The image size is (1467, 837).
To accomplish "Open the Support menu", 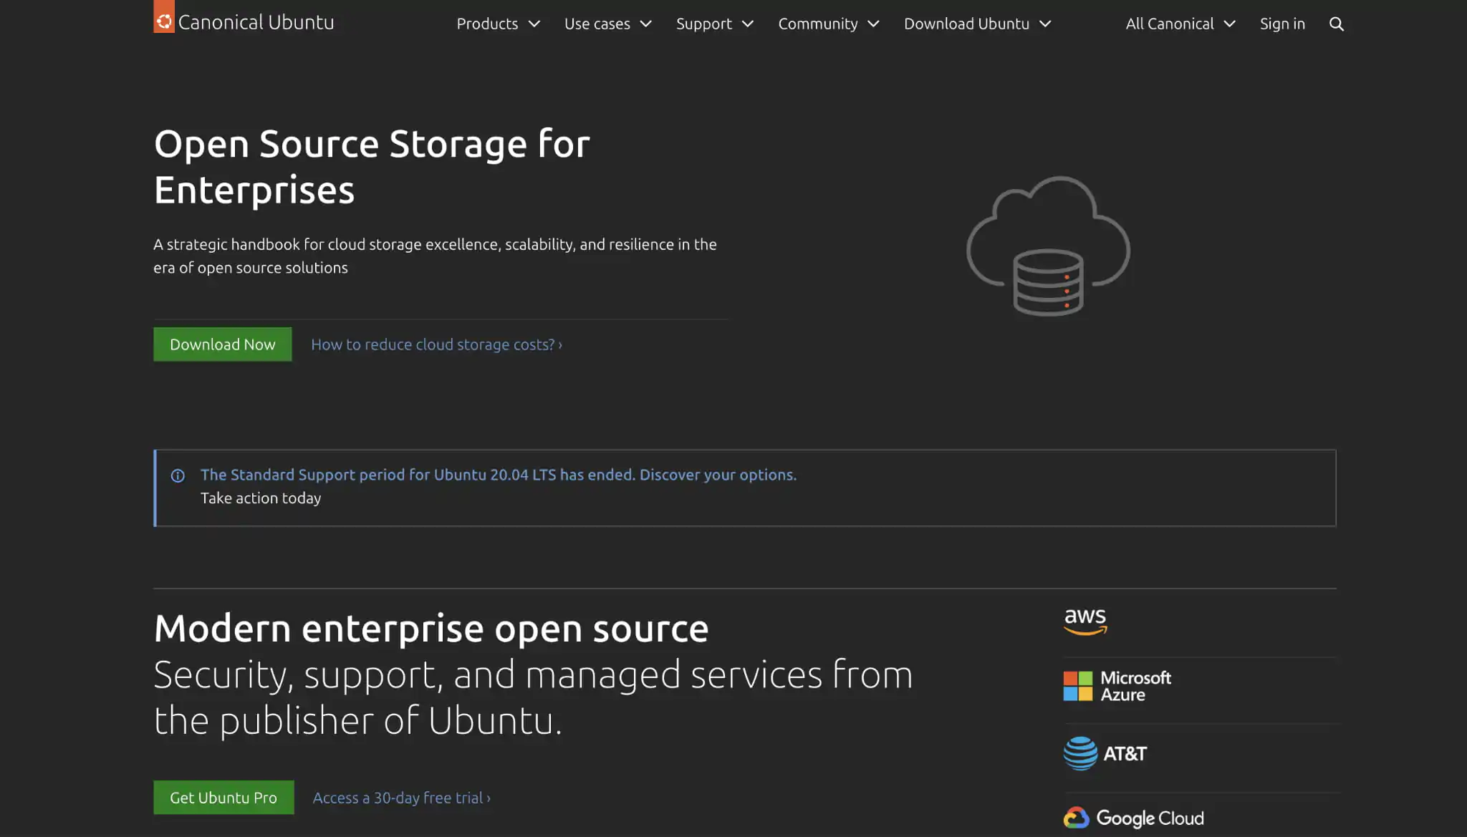I will [x=715, y=24].
